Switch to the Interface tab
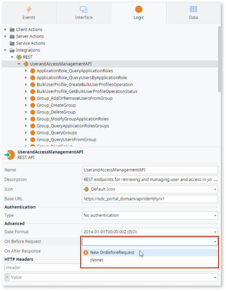This screenshot has width=226, height=291. [x=84, y=13]
